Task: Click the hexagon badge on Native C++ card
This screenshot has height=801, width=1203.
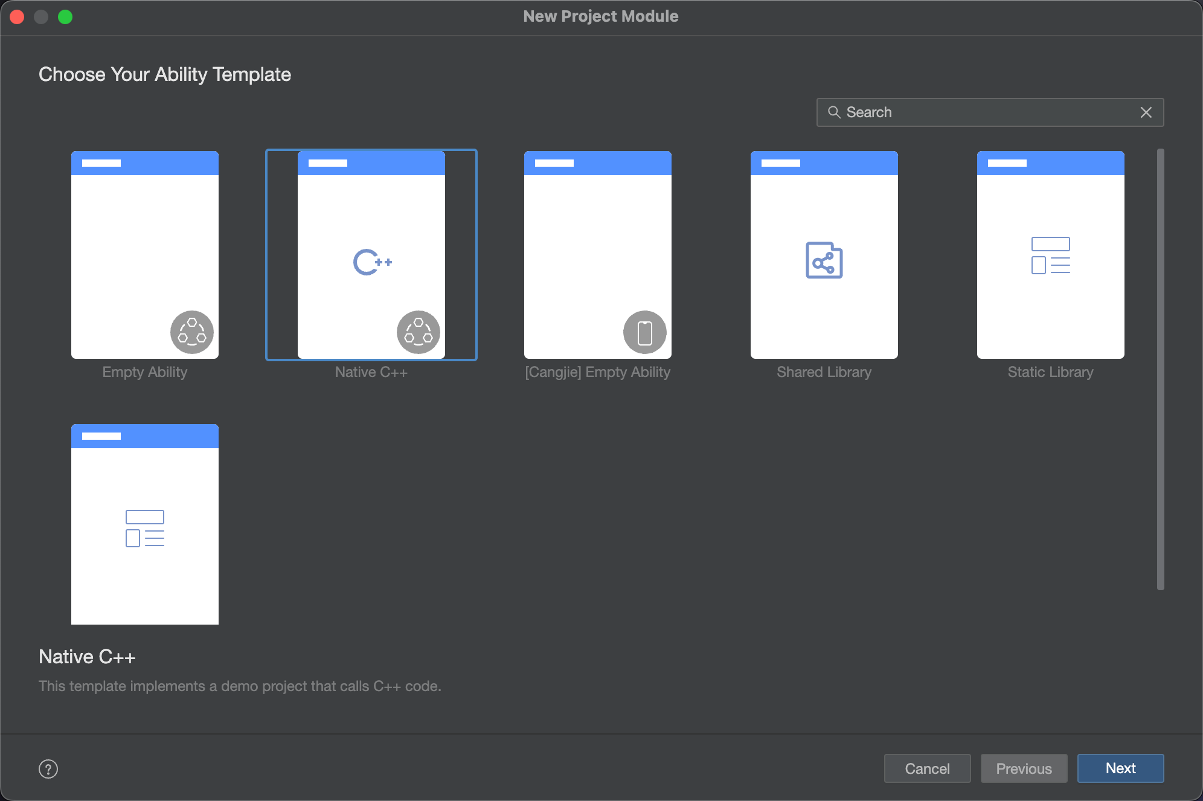Action: (418, 332)
